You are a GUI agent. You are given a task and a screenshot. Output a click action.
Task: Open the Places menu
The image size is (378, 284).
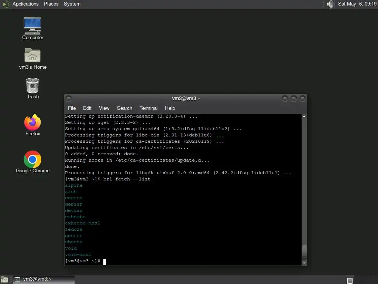click(x=51, y=4)
